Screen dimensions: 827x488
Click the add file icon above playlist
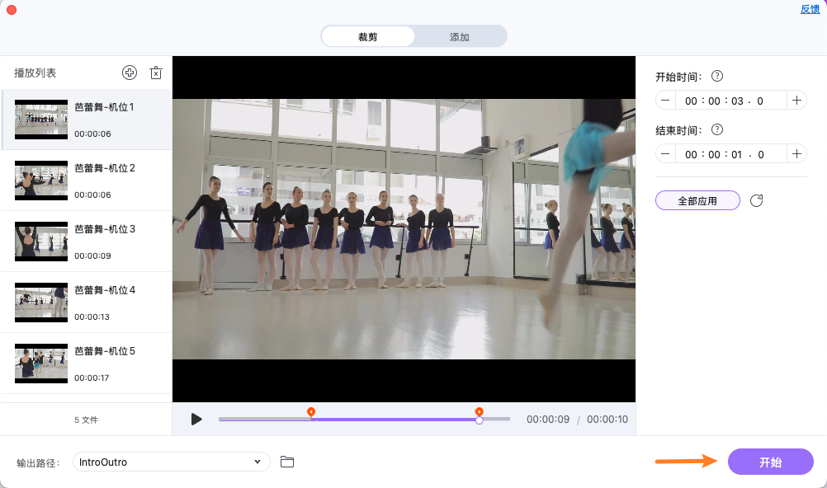click(x=130, y=73)
